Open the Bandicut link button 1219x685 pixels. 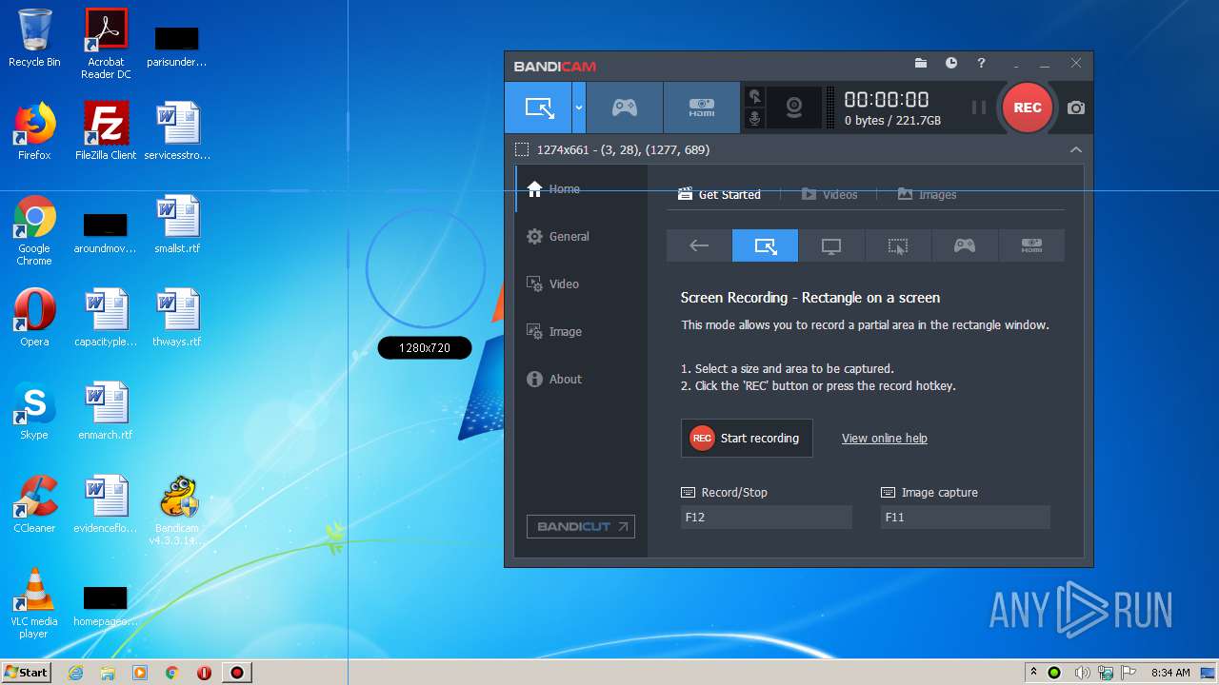tap(581, 526)
